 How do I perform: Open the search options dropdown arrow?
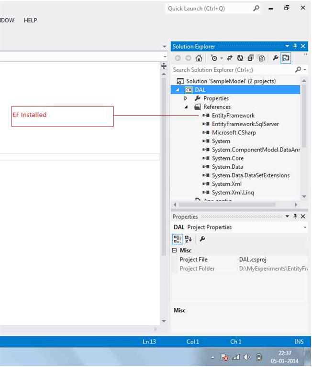pyautogui.click(x=305, y=70)
